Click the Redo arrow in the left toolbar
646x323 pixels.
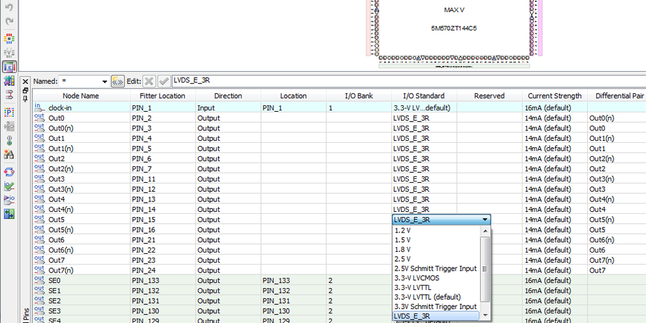9,23
